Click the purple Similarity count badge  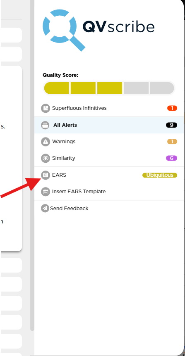tap(172, 158)
